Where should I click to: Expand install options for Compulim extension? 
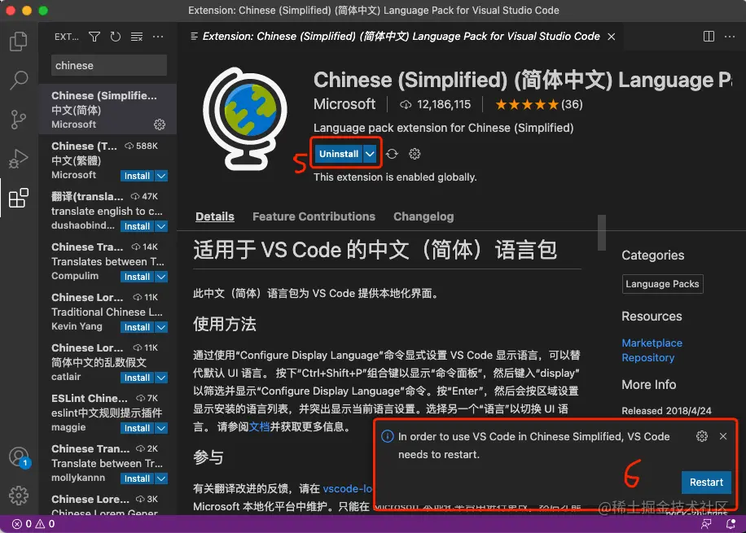coord(162,277)
